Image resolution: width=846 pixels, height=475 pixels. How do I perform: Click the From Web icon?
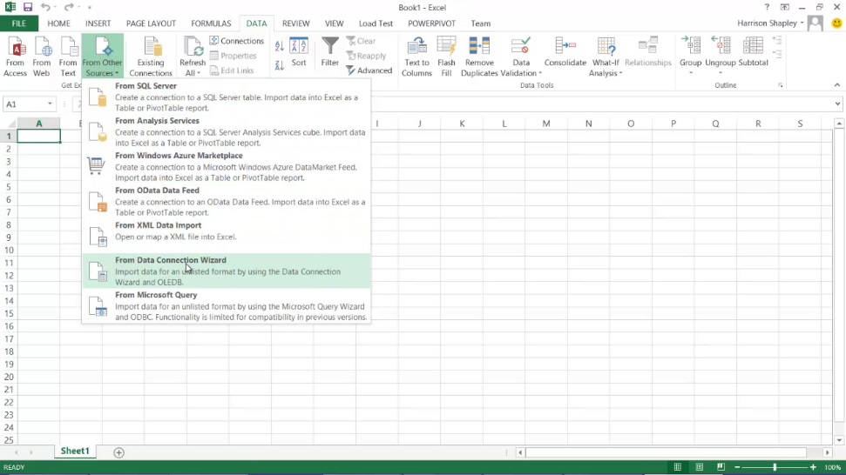(x=42, y=56)
